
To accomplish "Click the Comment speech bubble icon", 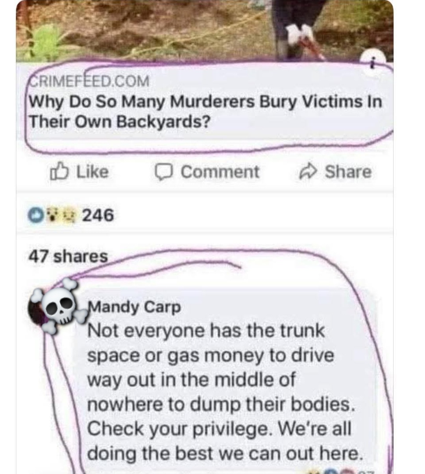I will tap(163, 172).
